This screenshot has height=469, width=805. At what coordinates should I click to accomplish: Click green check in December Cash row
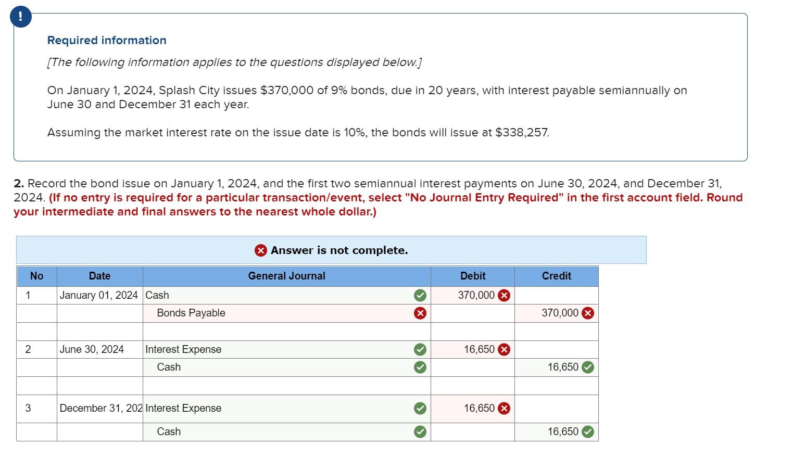[x=420, y=432]
